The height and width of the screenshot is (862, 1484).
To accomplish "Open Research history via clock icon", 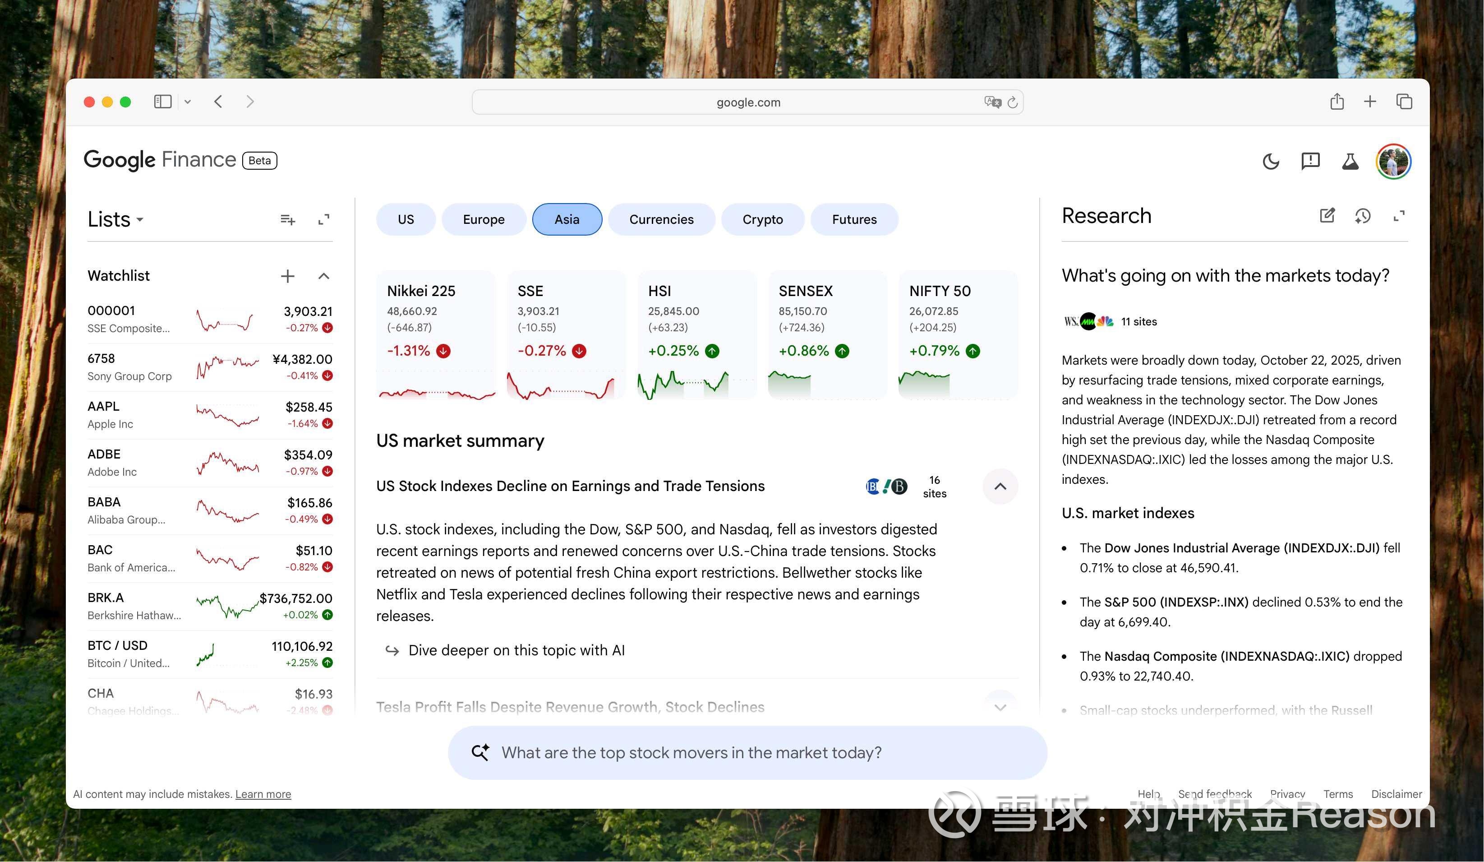I will (1363, 216).
